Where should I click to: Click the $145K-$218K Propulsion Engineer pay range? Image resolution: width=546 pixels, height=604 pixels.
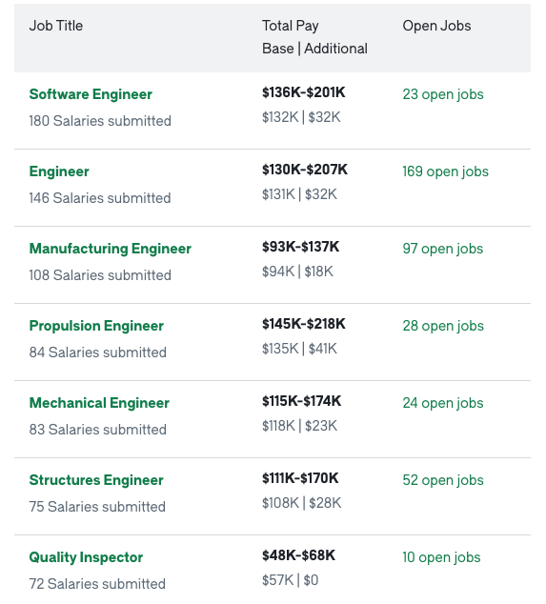pyautogui.click(x=304, y=324)
